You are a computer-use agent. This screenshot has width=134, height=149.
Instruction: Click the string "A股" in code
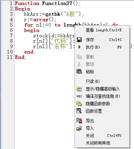coord(71,14)
